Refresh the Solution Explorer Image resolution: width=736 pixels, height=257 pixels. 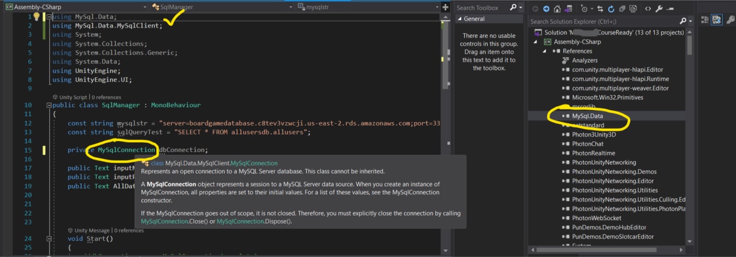[611, 8]
